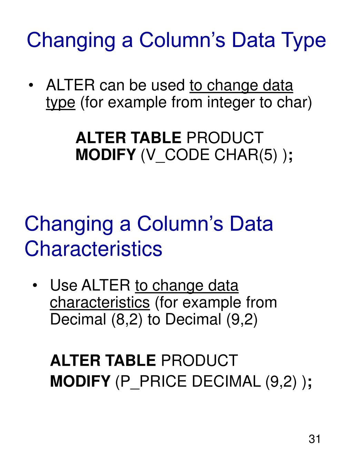Click the MODIFY keyword before P_PRICE
The height and width of the screenshot is (471, 353).
(x=80, y=382)
